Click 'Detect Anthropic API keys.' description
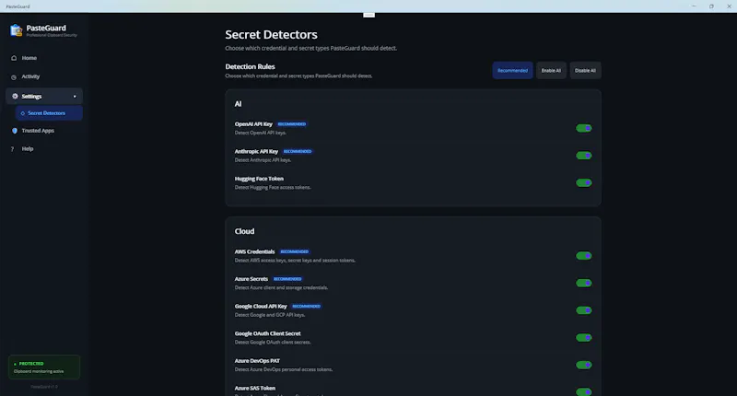Screen dimensions: 737x396 coord(263,160)
